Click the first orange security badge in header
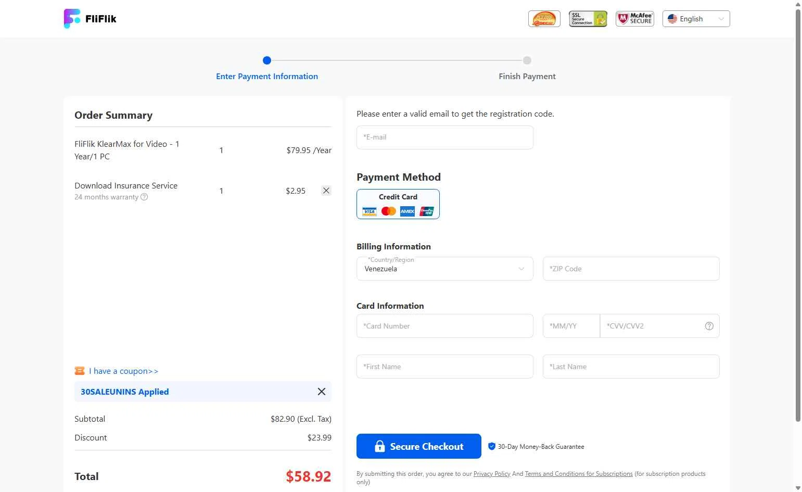The width and height of the screenshot is (802, 492). 544,19
